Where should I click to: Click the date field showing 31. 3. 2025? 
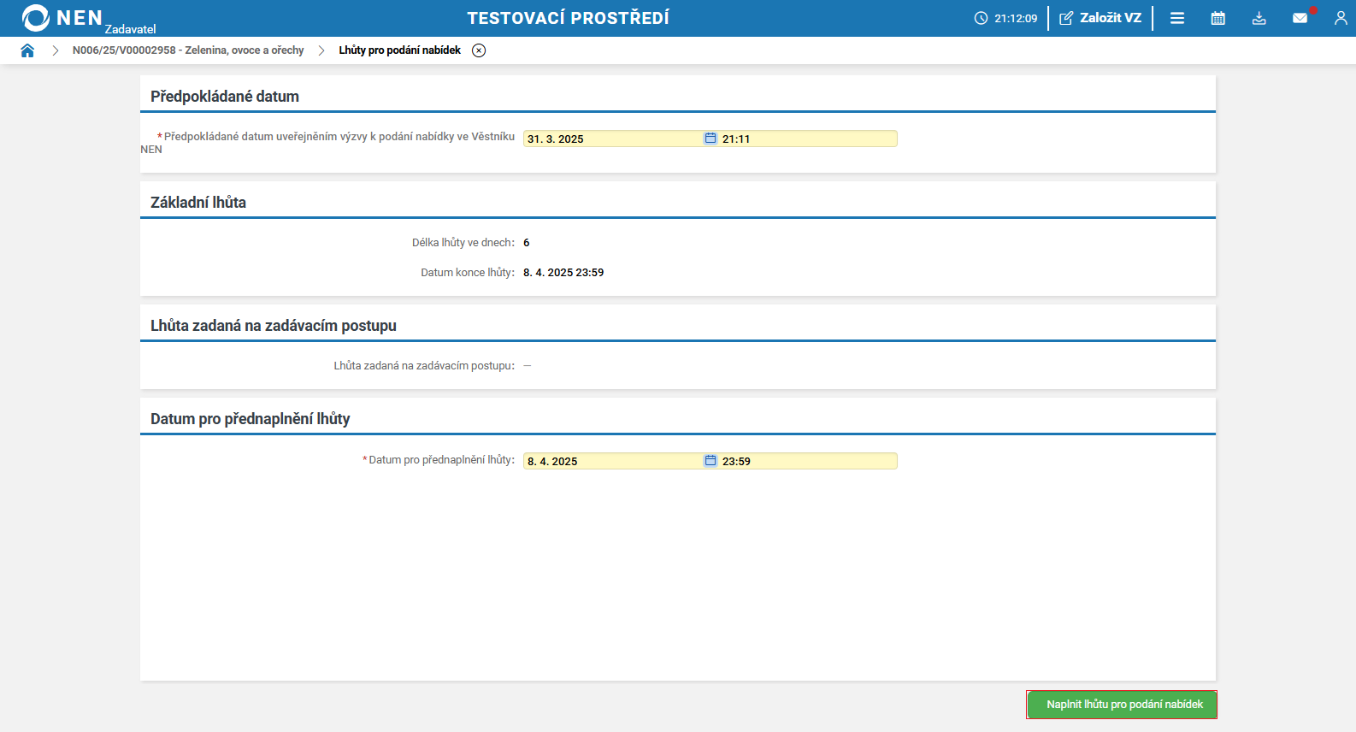point(611,139)
